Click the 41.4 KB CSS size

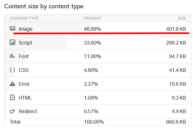[x=177, y=70]
